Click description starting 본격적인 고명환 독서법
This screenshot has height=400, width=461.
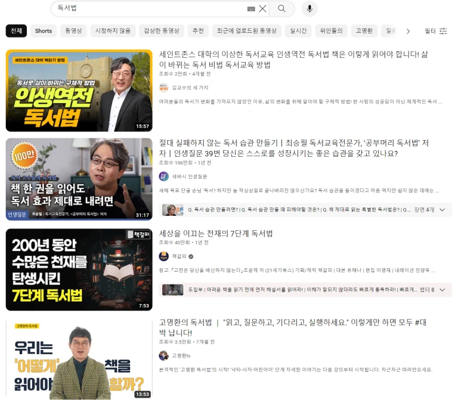[x=296, y=370]
